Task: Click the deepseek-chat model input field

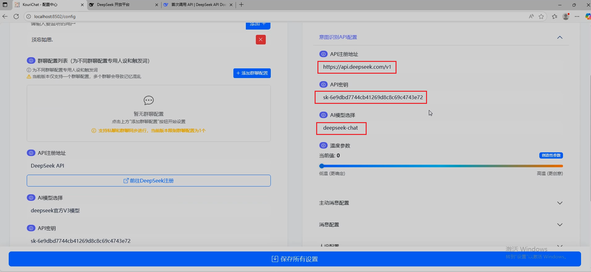Action: 341,128
